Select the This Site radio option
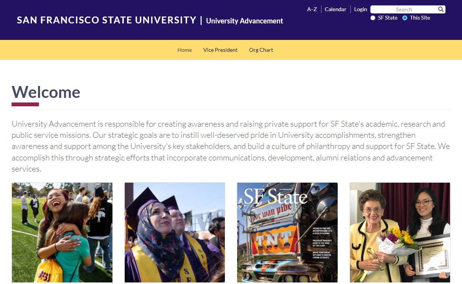This screenshot has width=462, height=284. point(405,18)
